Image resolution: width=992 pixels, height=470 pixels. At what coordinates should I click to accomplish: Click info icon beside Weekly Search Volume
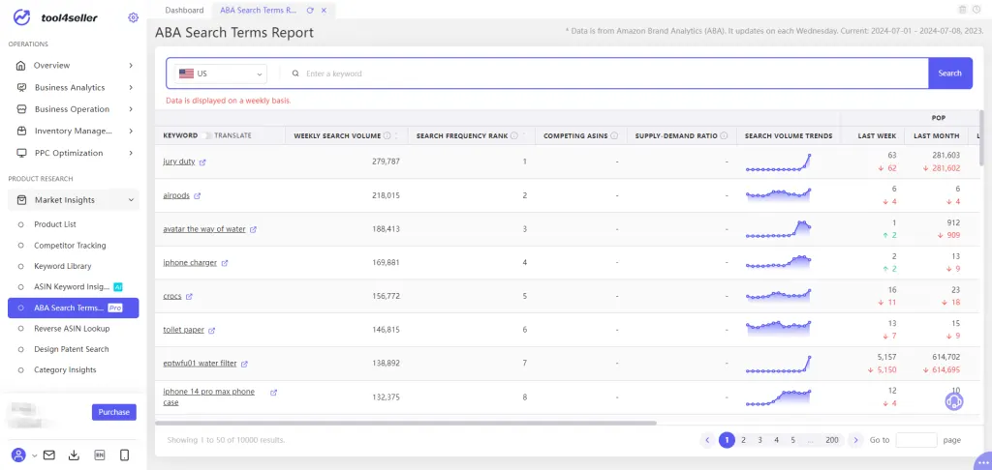(387, 135)
